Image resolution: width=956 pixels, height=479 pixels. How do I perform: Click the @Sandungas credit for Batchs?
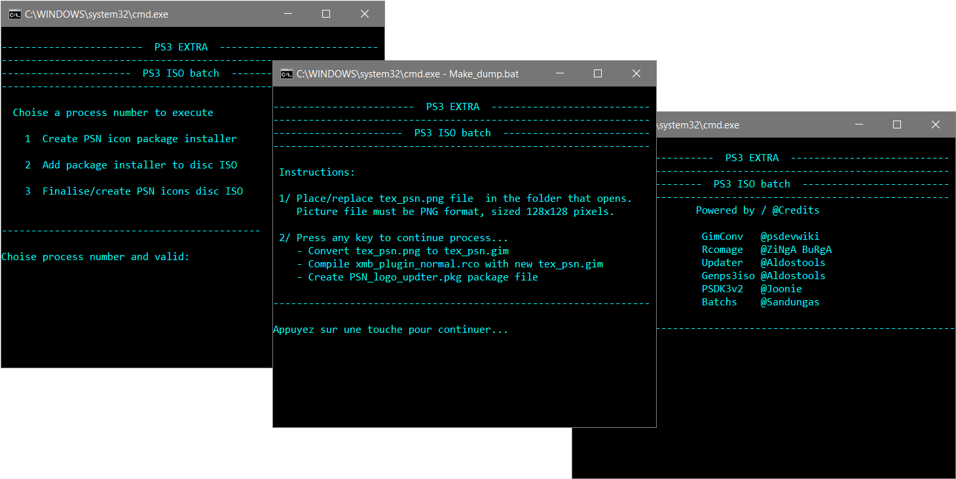[x=790, y=302]
